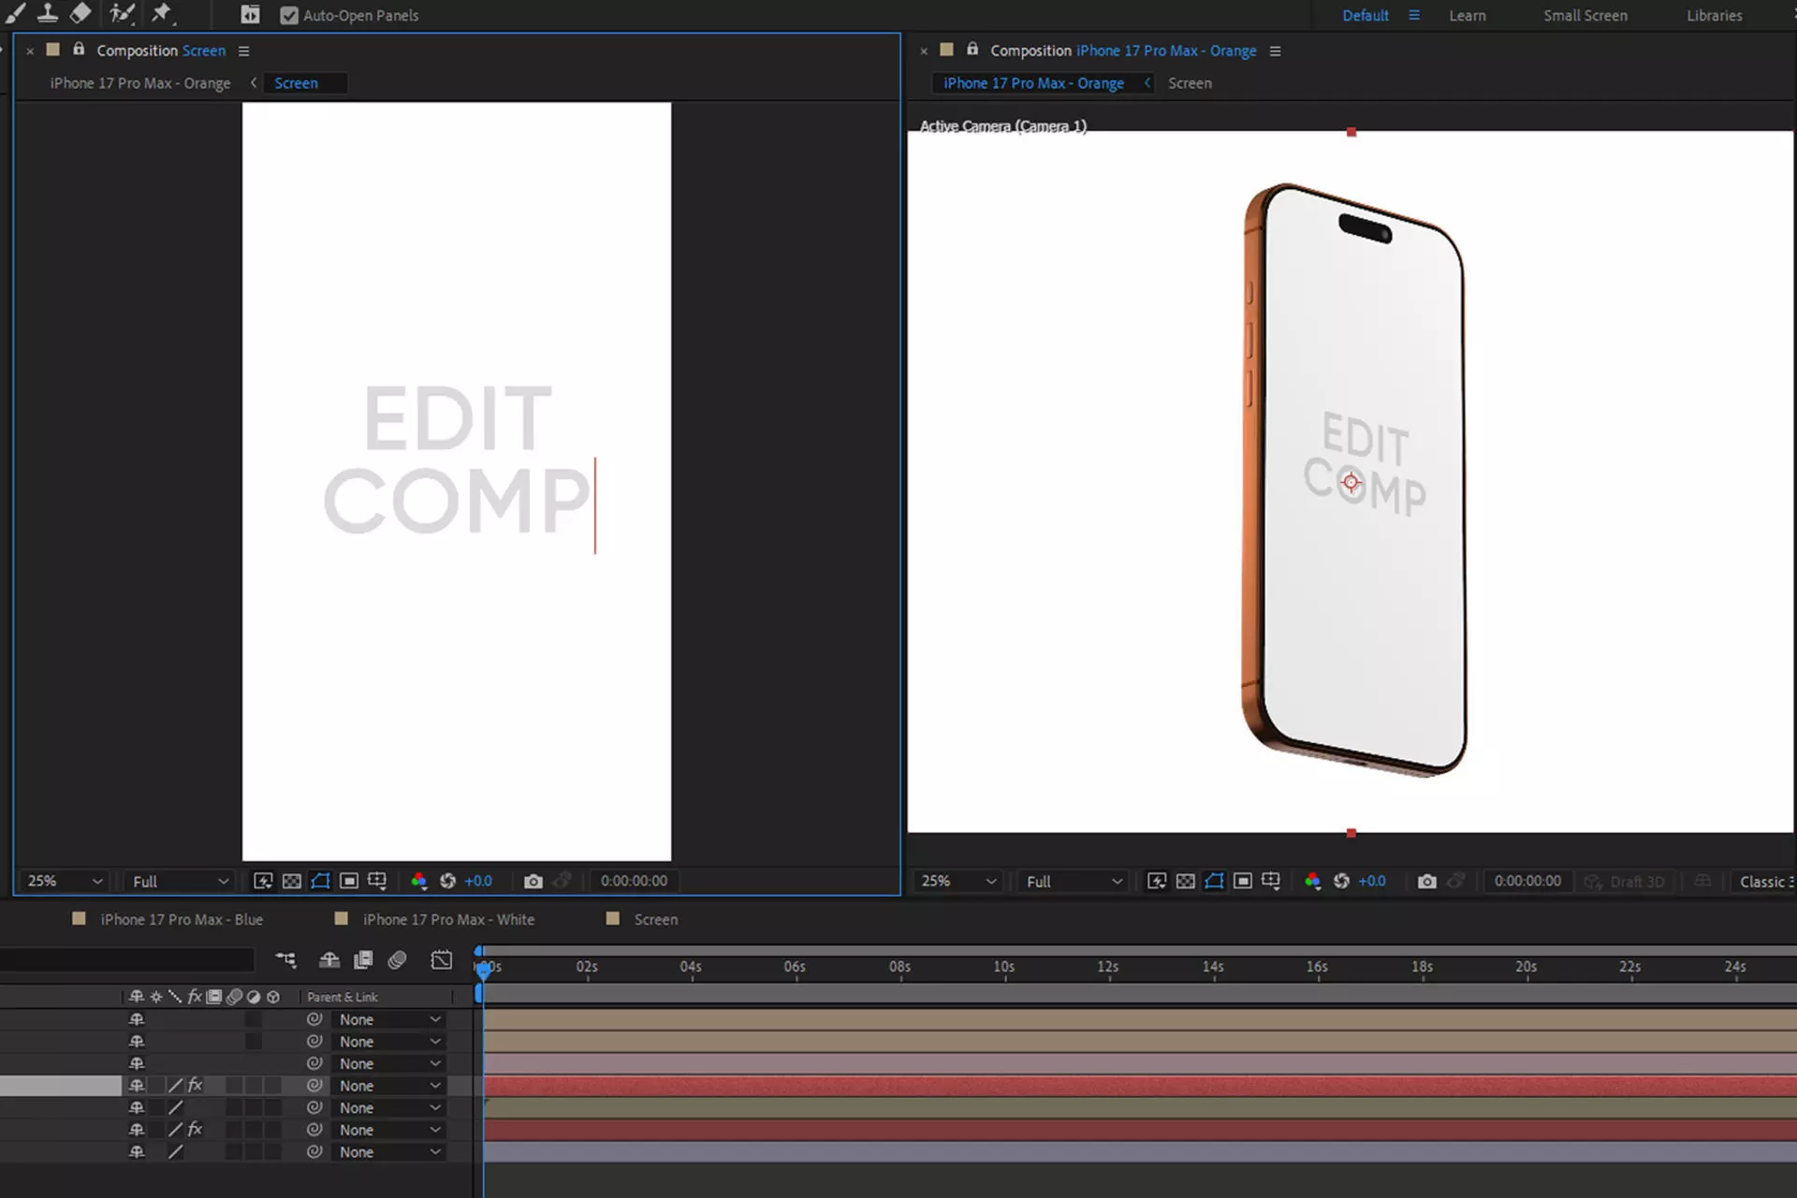Click the Region of Interest icon in right viewer
Image resolution: width=1797 pixels, height=1198 pixels.
(1243, 881)
